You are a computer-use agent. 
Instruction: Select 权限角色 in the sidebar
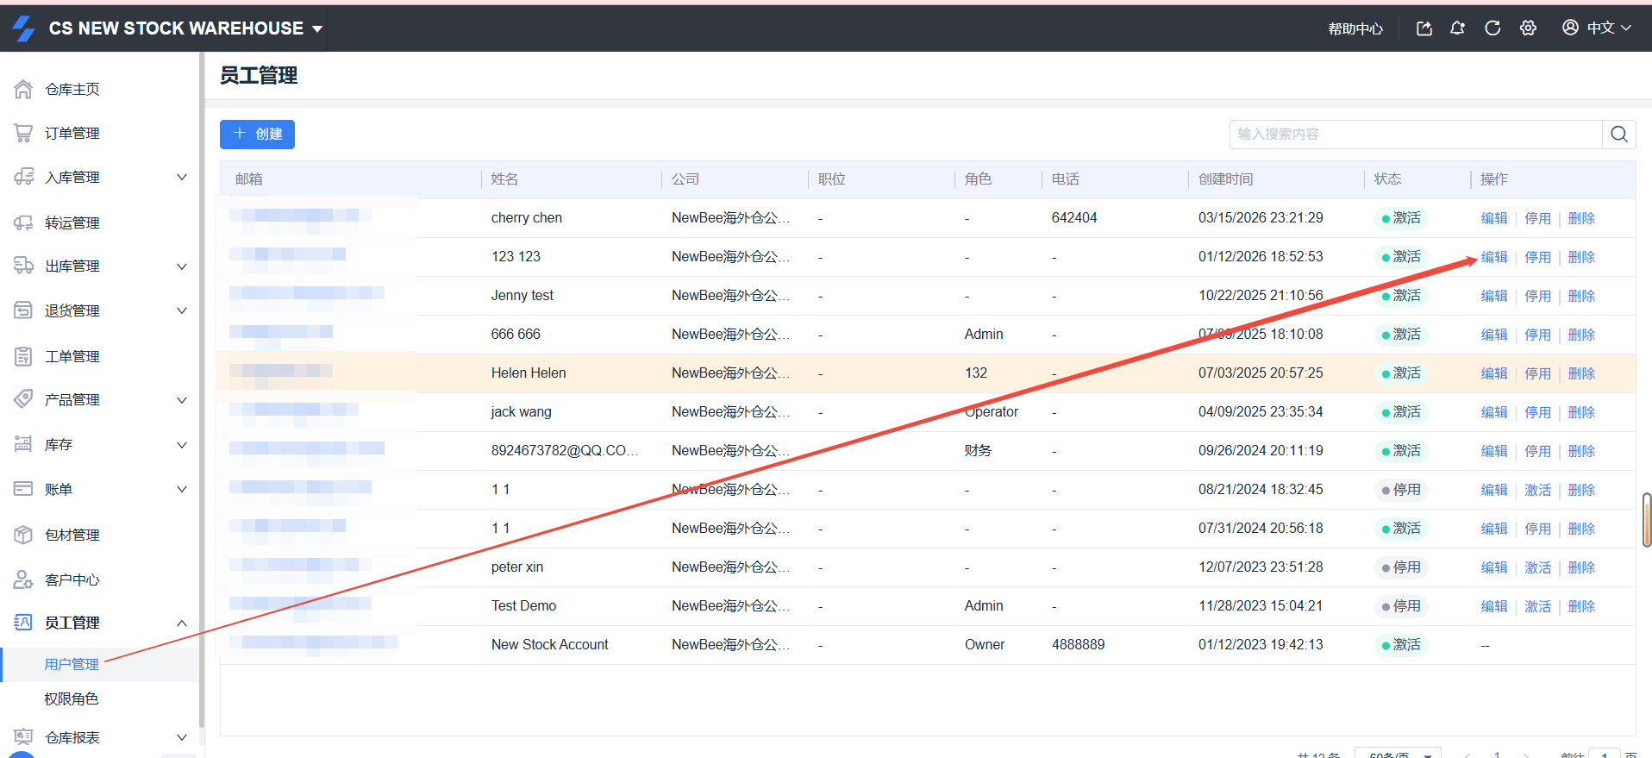[72, 698]
